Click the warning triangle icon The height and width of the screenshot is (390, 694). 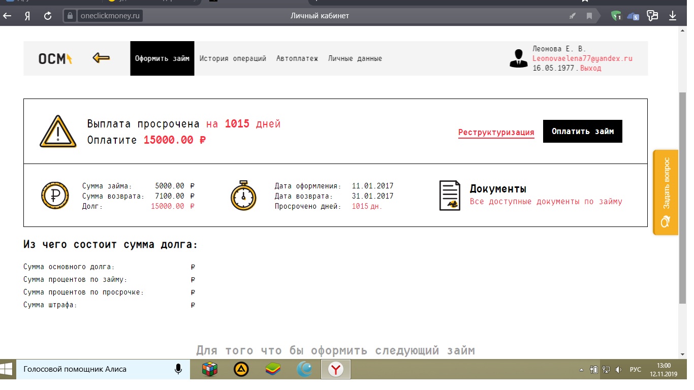pos(58,132)
